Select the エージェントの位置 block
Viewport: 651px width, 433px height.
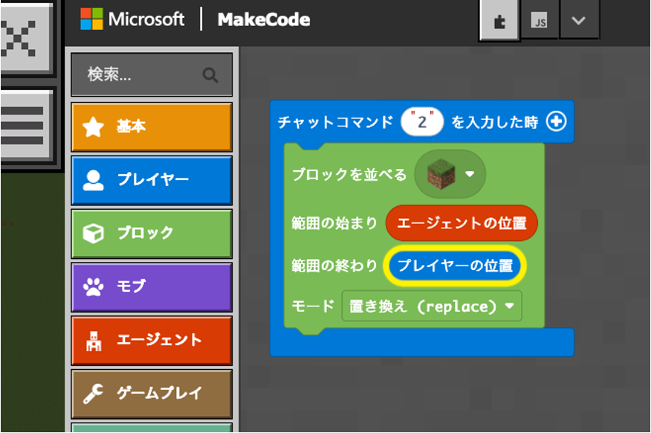pyautogui.click(x=461, y=223)
